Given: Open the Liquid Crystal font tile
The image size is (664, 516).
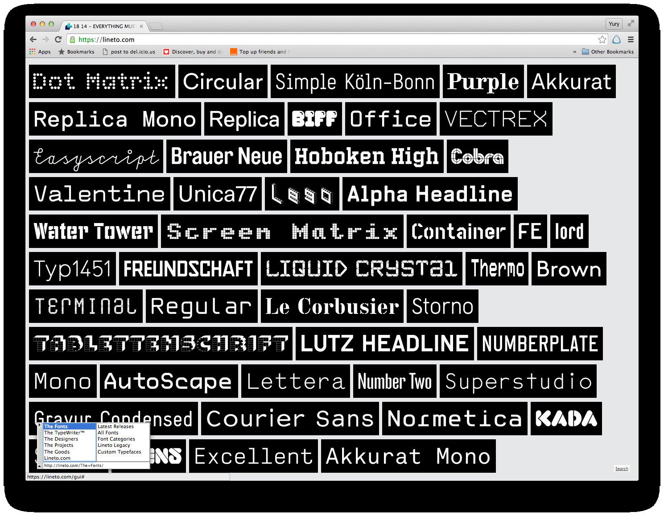Looking at the screenshot, I should [362, 268].
